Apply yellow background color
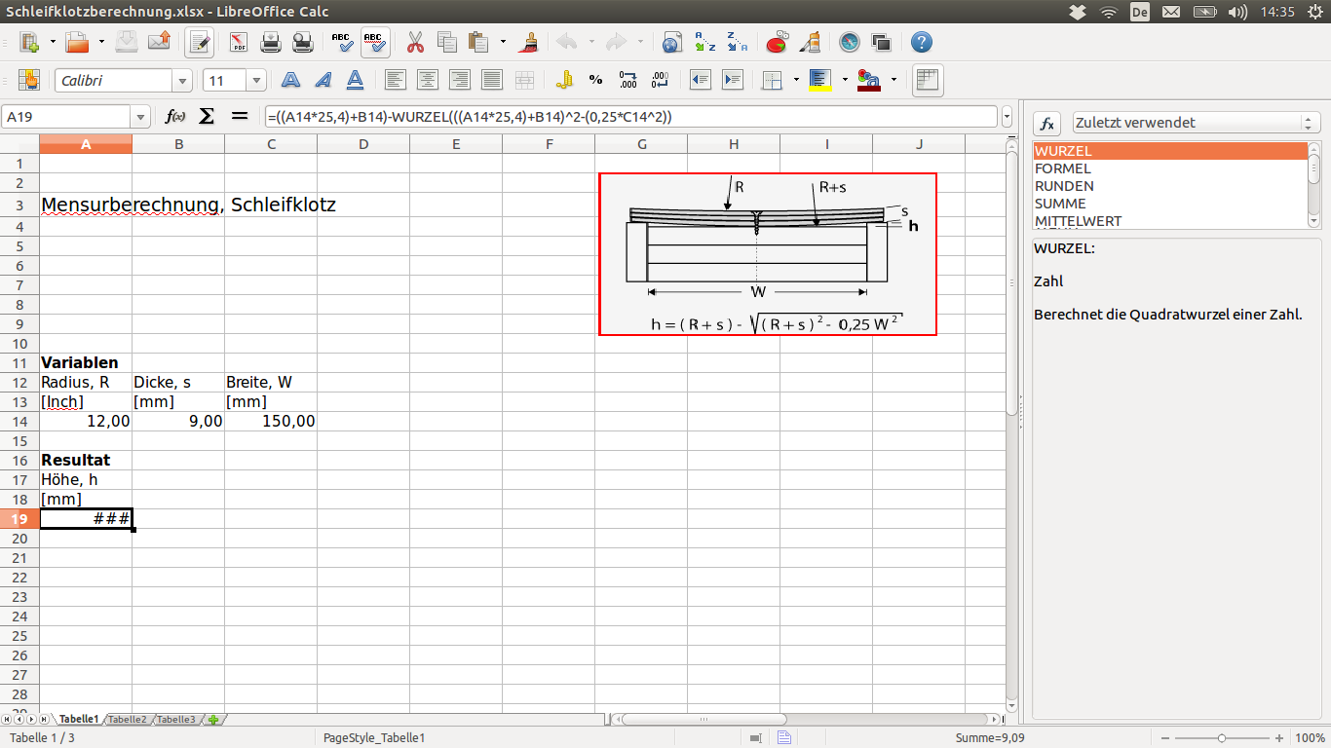This screenshot has height=748, width=1331. pyautogui.click(x=819, y=81)
